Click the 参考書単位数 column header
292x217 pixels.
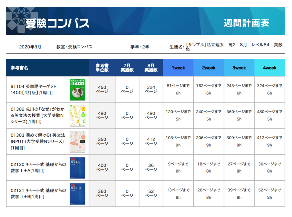click(x=102, y=68)
